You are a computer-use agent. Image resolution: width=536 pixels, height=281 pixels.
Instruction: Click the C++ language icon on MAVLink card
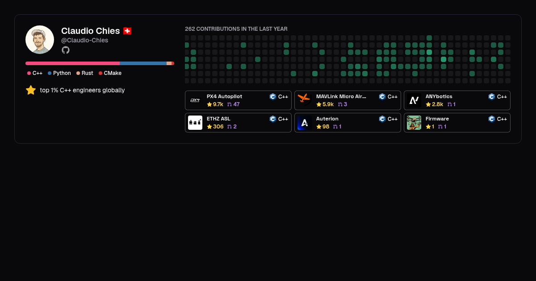tap(382, 97)
